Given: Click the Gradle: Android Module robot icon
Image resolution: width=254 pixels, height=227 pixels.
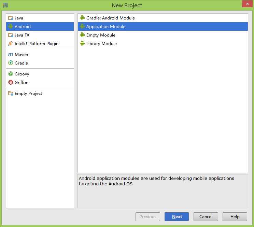Looking at the screenshot, I should [82, 18].
